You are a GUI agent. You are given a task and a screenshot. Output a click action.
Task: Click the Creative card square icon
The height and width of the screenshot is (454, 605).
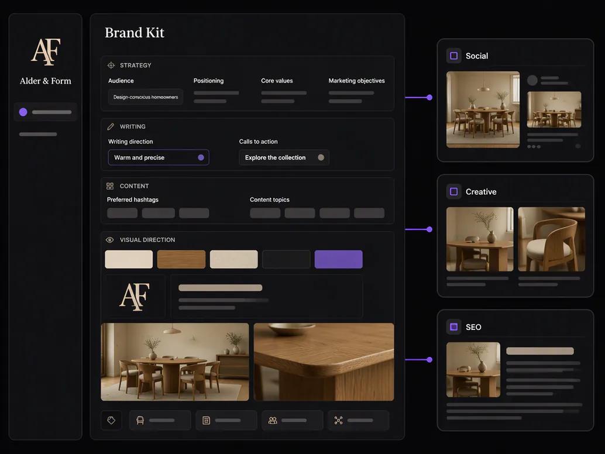tap(454, 192)
